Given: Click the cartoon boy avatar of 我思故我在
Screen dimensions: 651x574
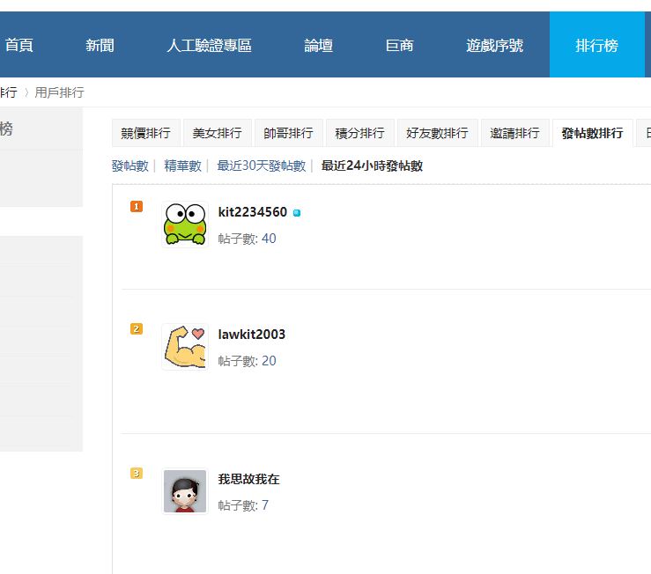Looking at the screenshot, I should pos(185,491).
